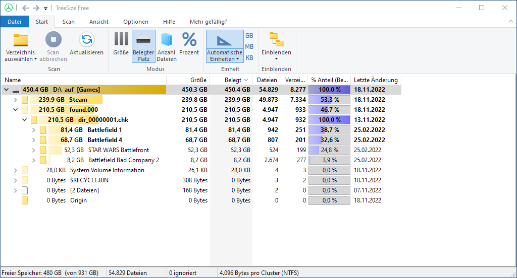Image resolution: width=517 pixels, height=278 pixels.
Task: Click the Steam folder icon
Action: click(25, 100)
